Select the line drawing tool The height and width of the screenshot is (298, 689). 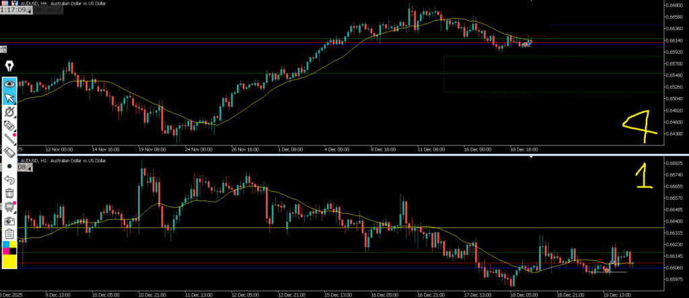pos(9,139)
